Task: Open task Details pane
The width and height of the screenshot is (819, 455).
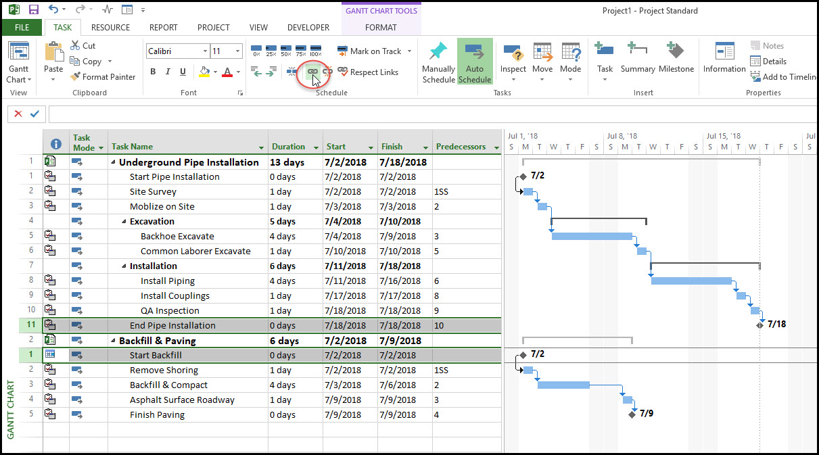Action: [x=768, y=62]
